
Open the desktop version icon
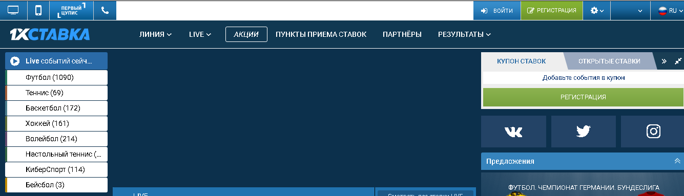[x=13, y=10]
